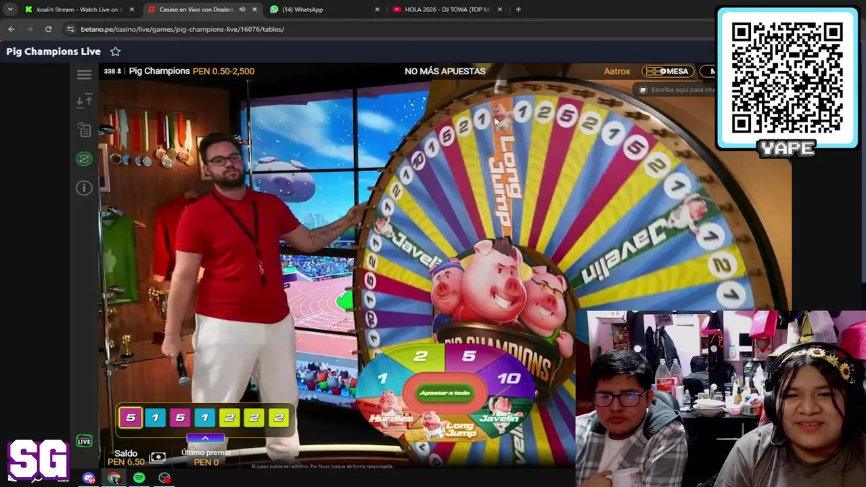The width and height of the screenshot is (866, 487).
Task: Open site information icon in address bar
Action: click(x=70, y=29)
